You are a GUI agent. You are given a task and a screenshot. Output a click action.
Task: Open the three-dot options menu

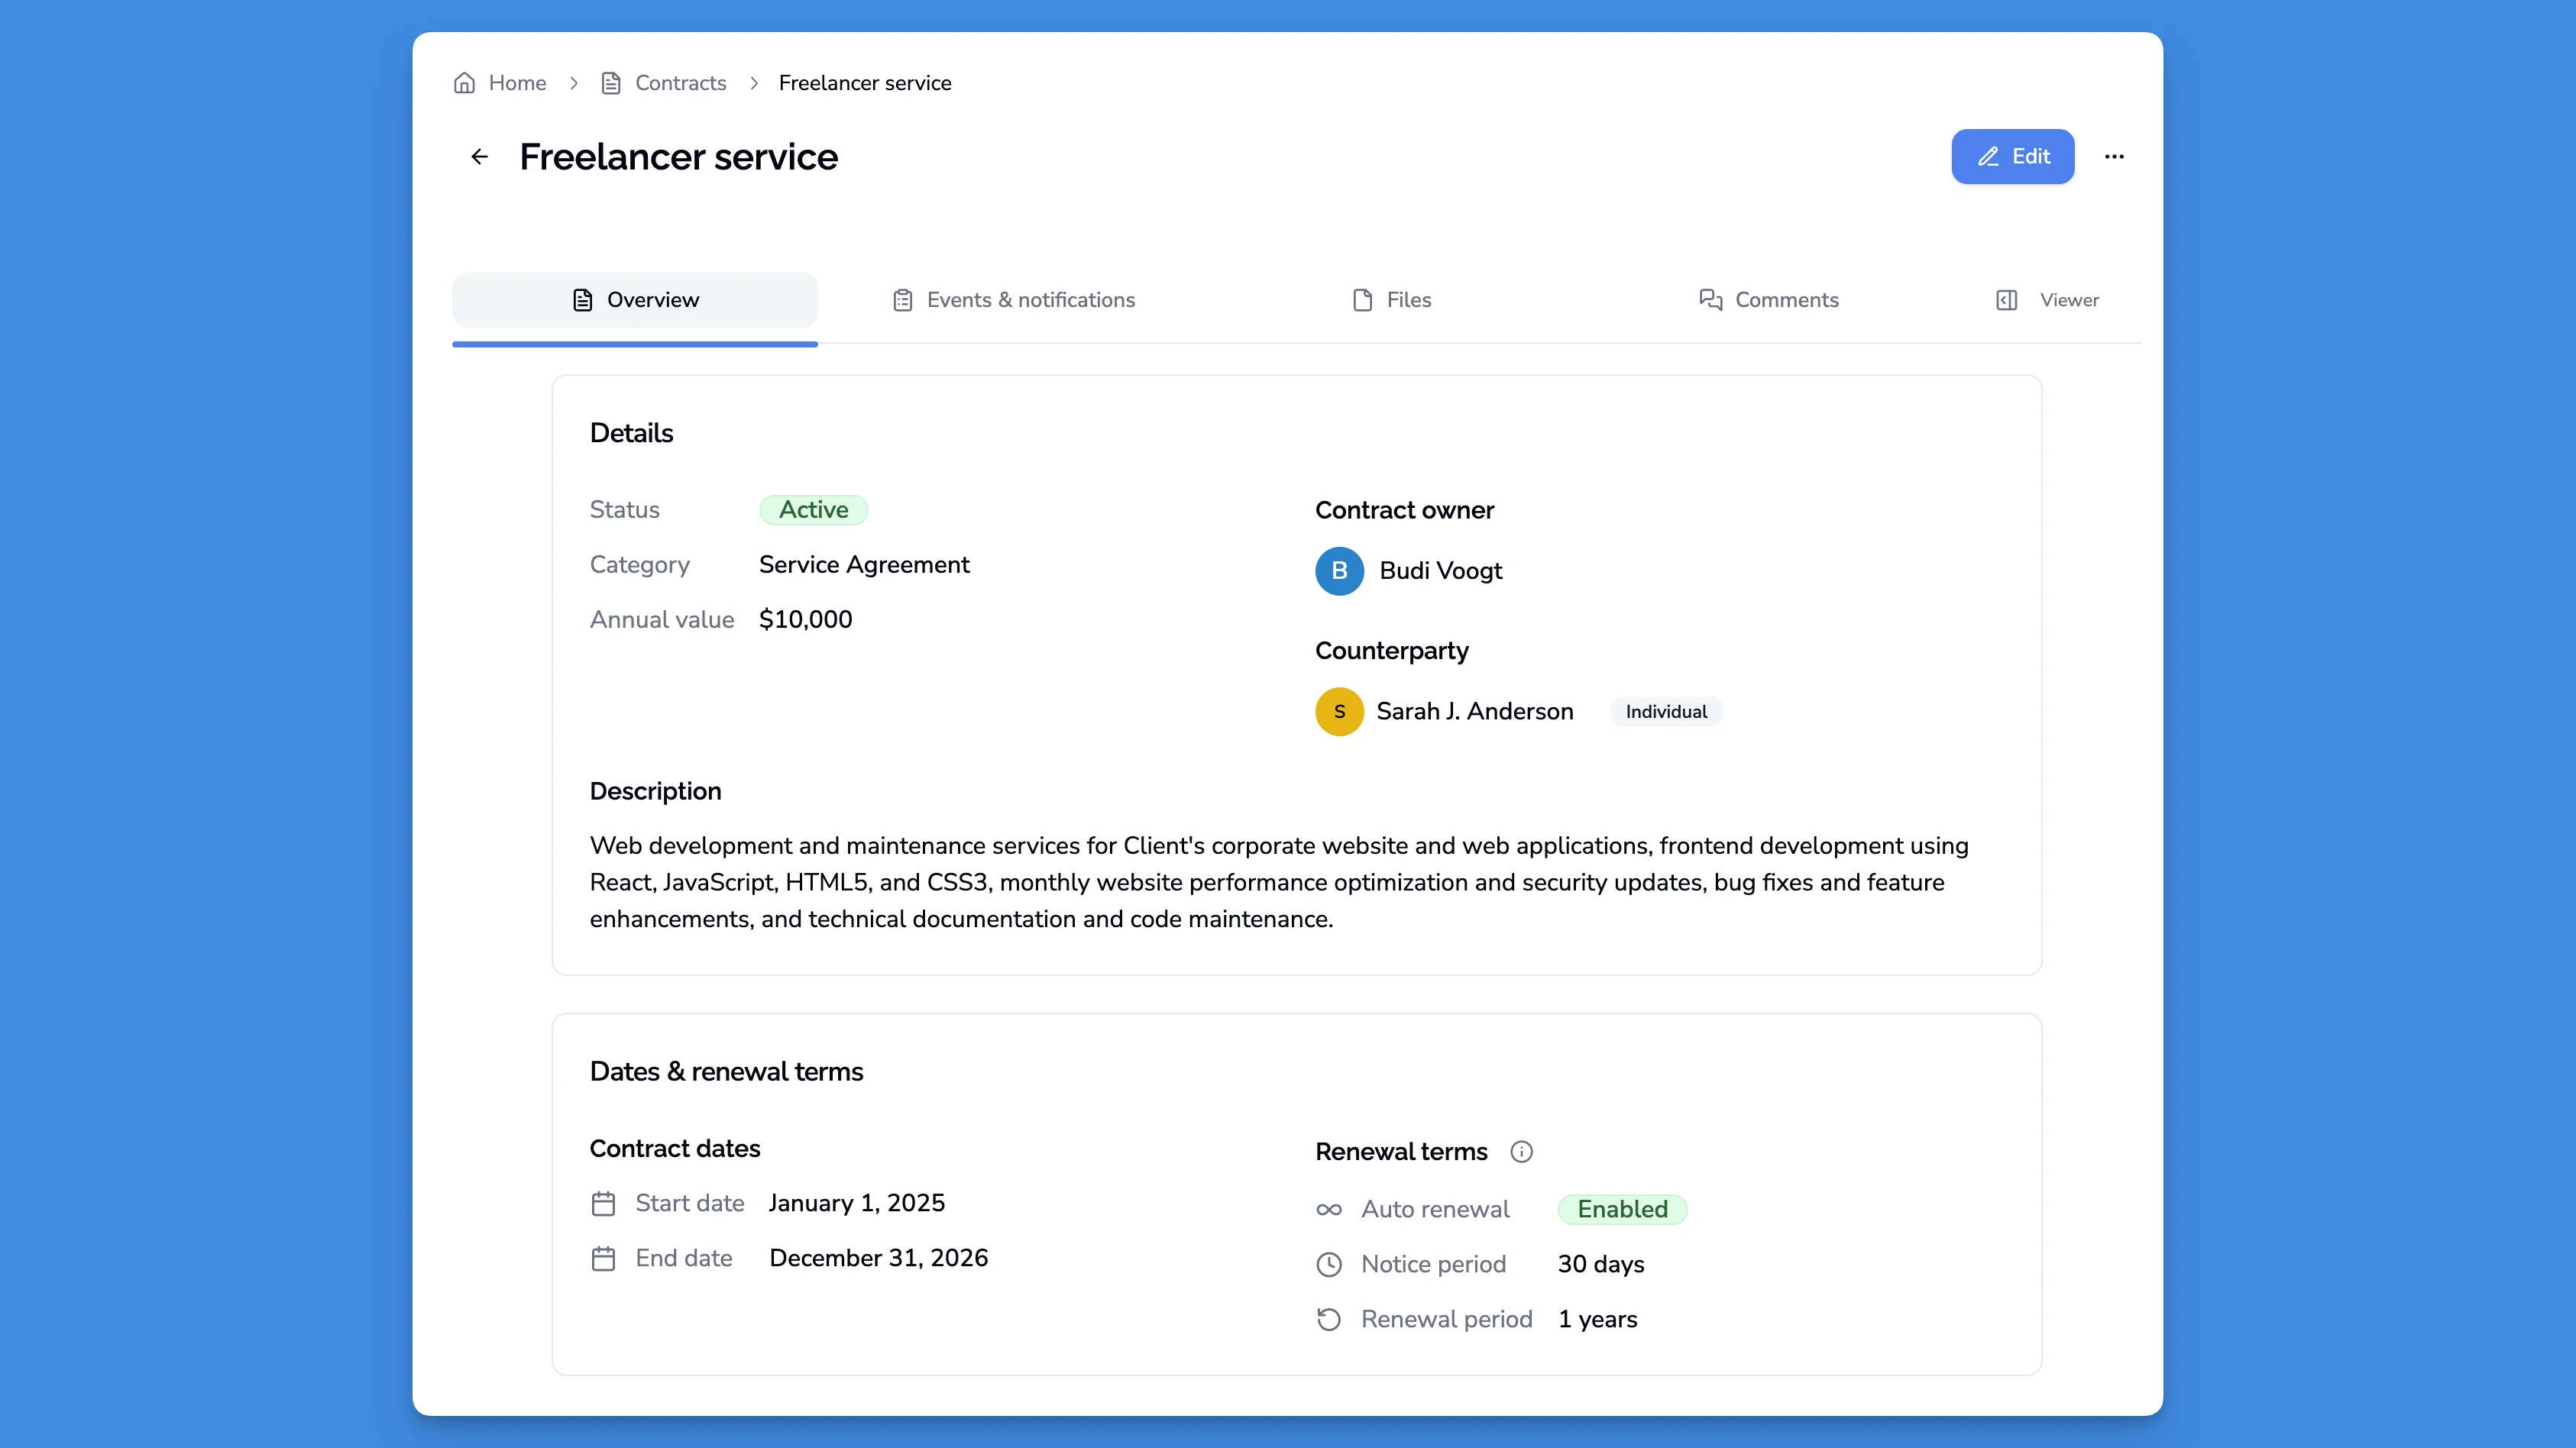pyautogui.click(x=2114, y=156)
